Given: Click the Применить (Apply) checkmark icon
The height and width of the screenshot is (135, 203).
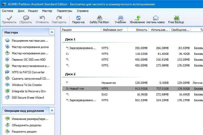Looking at the screenshot, I should (x=9, y=18).
